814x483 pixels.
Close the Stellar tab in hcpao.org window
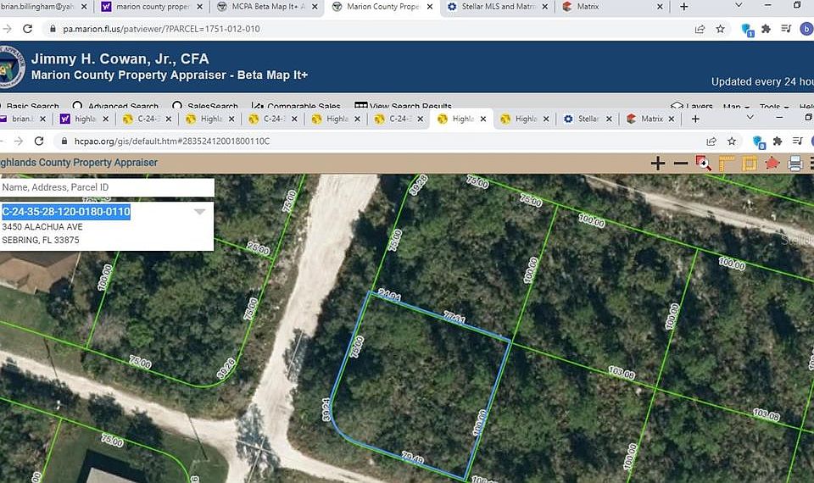click(x=609, y=119)
